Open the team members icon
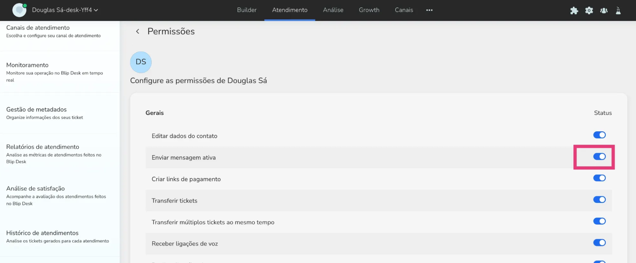 tap(604, 11)
